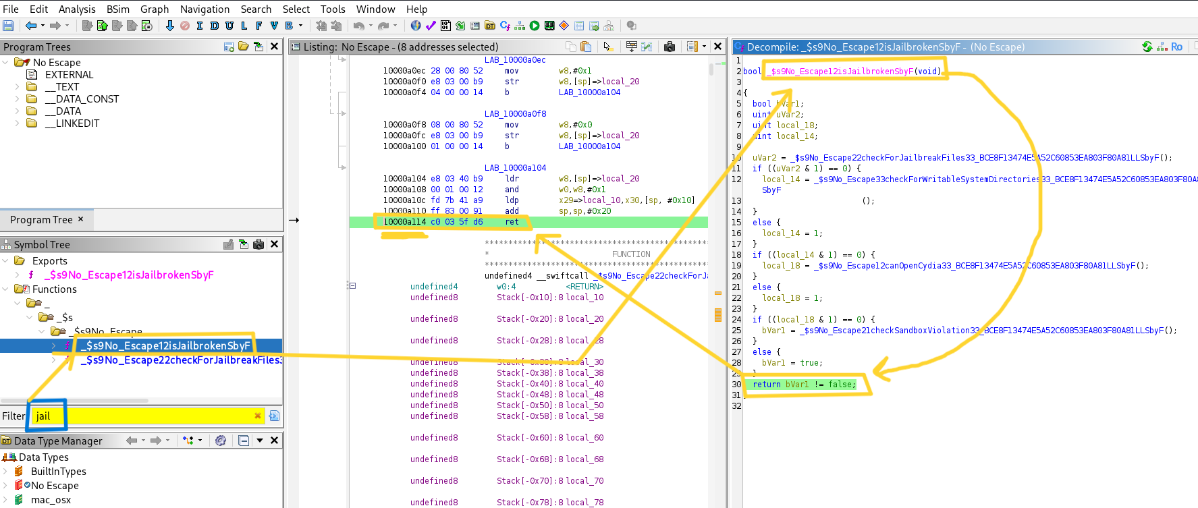Toggle the 'Ro' read-only indicator in Decompile panel
This screenshot has width=1198, height=508.
pos(1176,47)
